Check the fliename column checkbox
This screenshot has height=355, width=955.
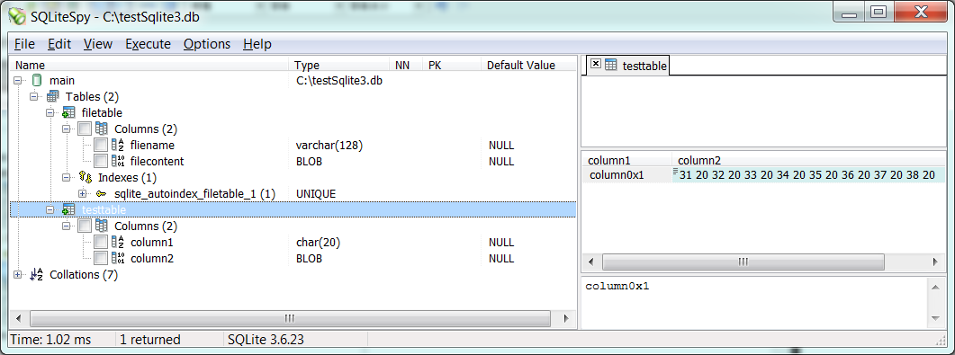[x=102, y=146]
